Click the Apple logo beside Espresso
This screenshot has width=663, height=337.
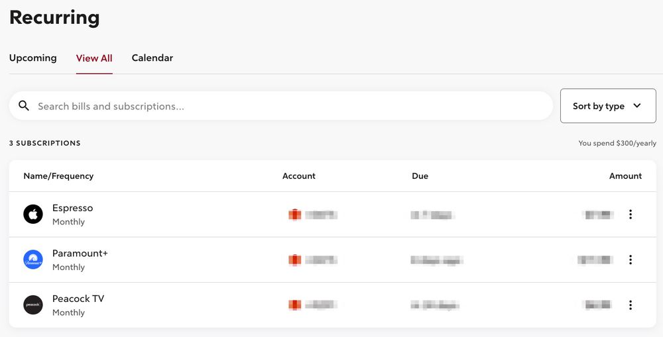33,214
